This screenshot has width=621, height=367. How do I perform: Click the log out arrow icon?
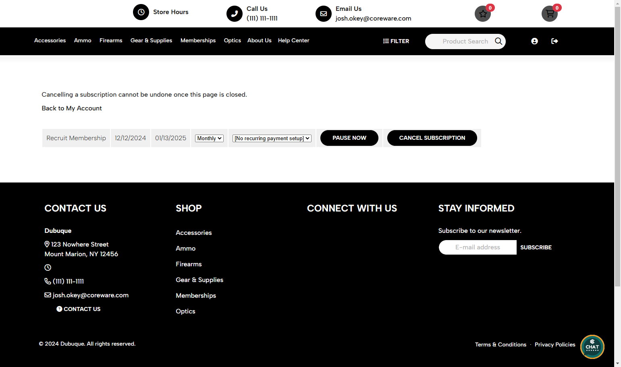point(555,41)
